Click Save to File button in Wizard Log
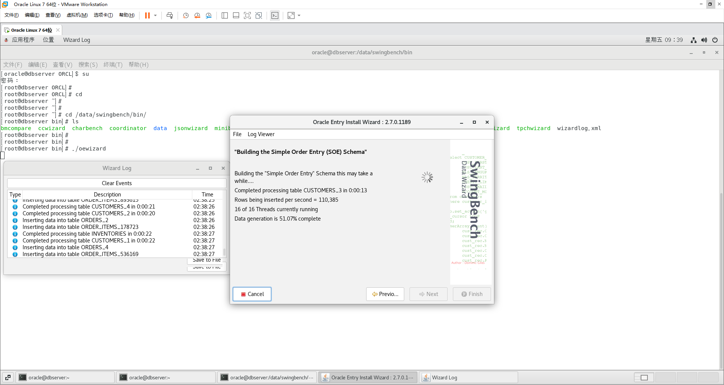The width and height of the screenshot is (724, 385). coord(207,260)
